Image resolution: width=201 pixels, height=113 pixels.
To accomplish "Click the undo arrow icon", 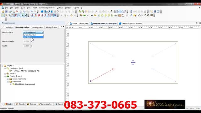I will [x=32, y=12].
